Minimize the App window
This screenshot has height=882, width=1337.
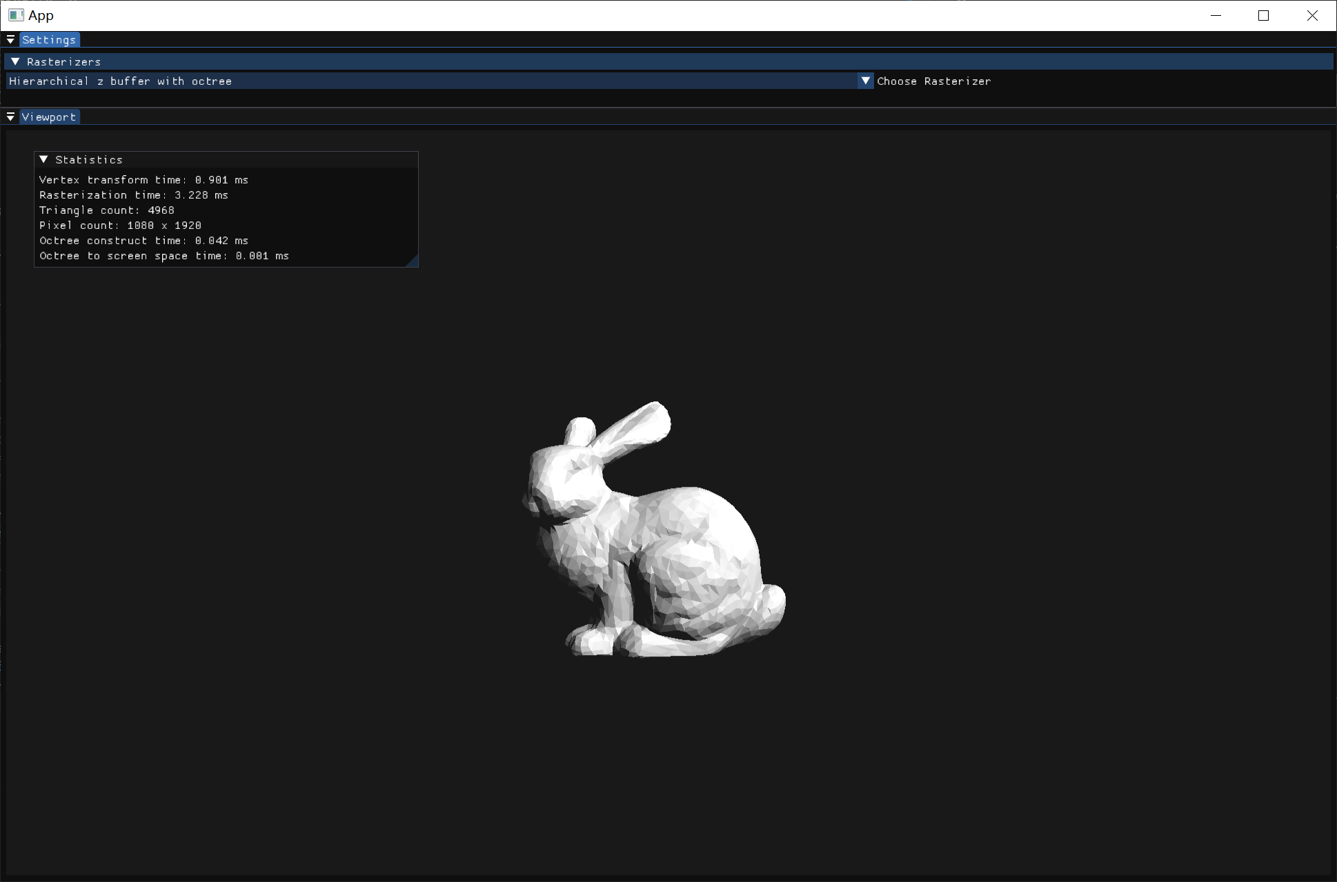click(x=1216, y=15)
